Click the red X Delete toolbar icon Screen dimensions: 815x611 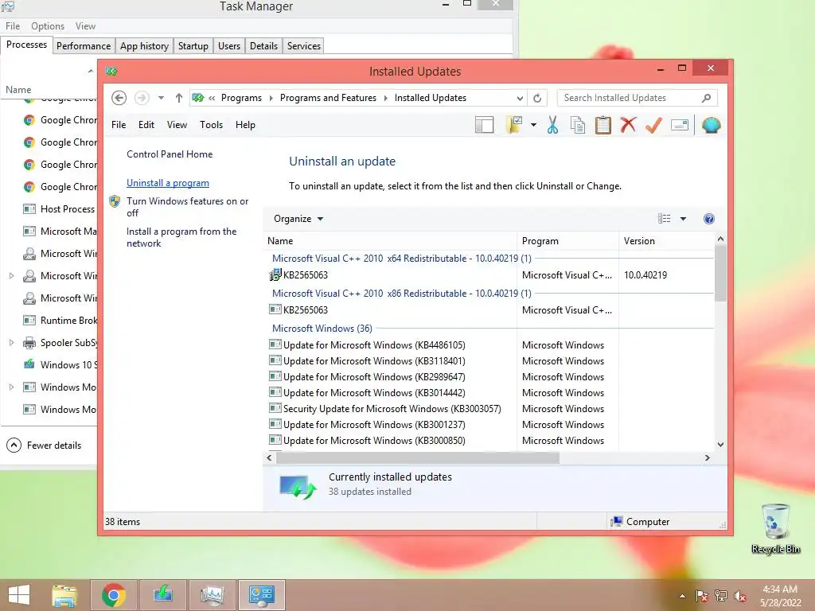[x=629, y=125]
